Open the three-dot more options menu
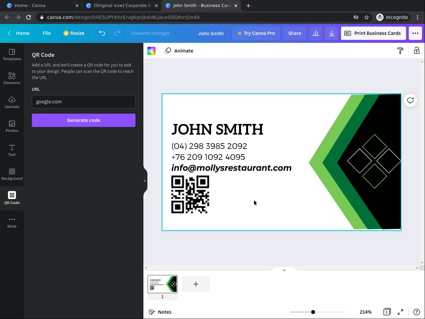The width and height of the screenshot is (425, 319). 415,33
